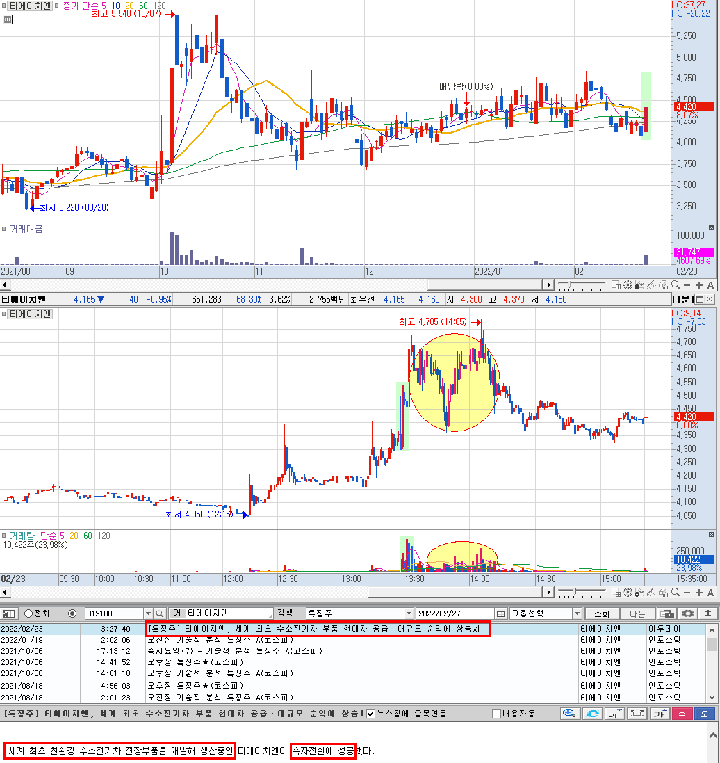Open the 그룹선택 dropdown
The width and height of the screenshot is (720, 763).
pos(577,613)
